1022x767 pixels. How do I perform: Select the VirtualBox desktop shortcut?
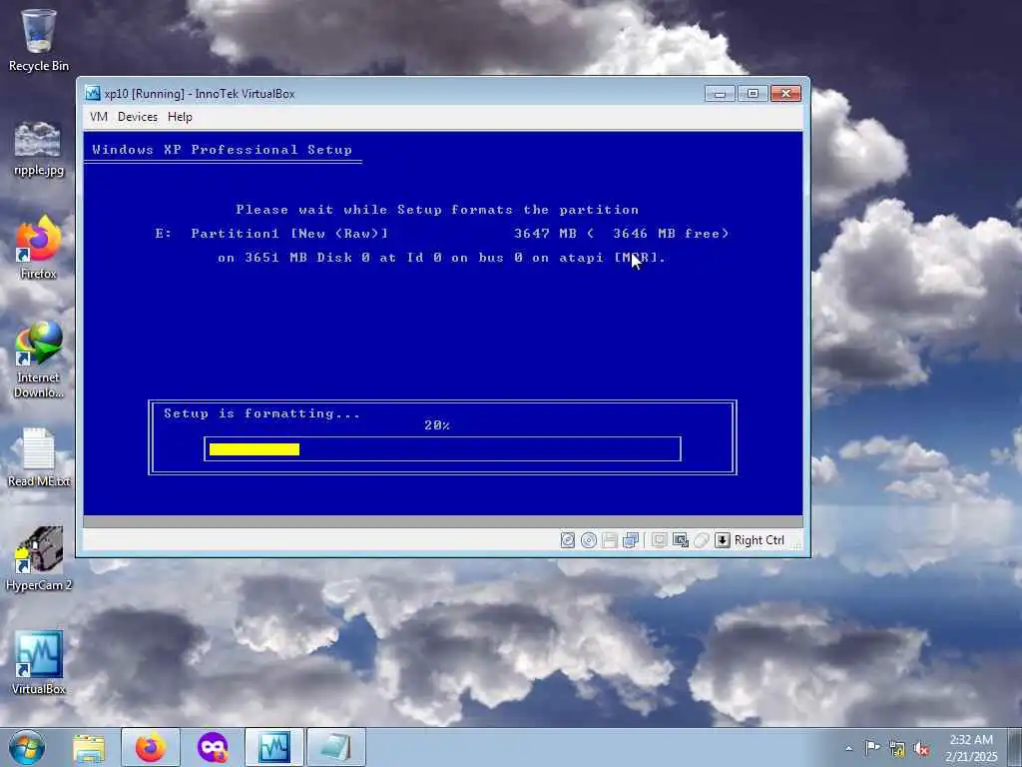[39, 663]
